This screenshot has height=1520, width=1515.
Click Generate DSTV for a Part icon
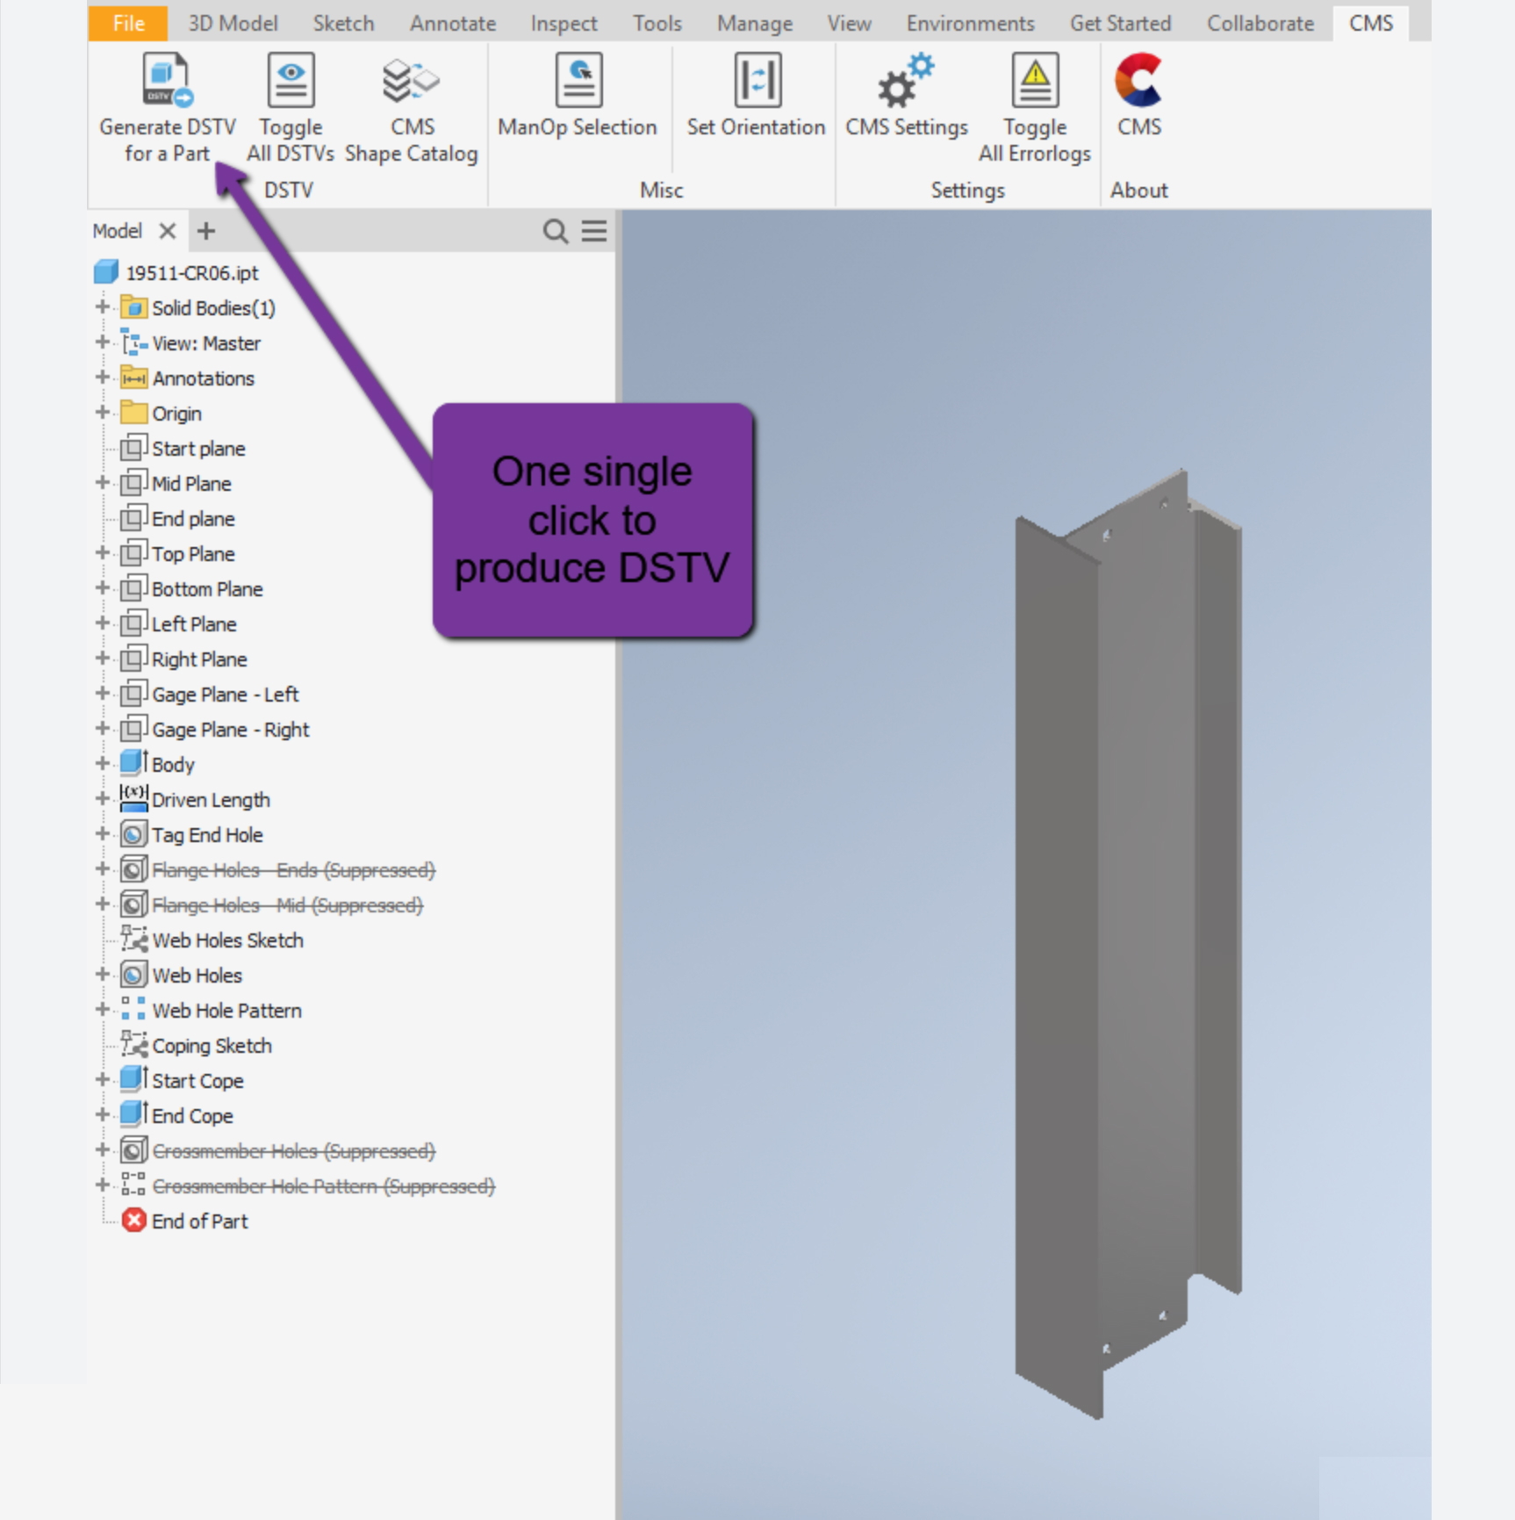click(x=167, y=80)
